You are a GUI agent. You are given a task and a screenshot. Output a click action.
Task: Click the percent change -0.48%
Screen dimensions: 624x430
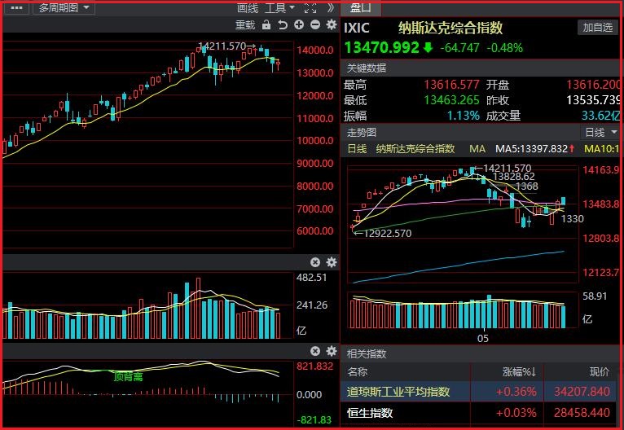[x=504, y=48]
